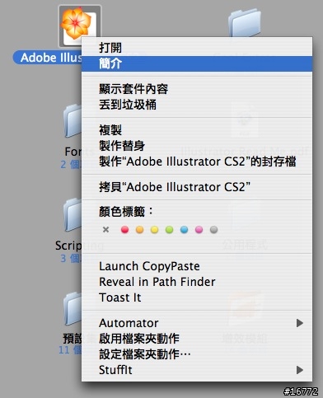
Task: Choose the yellow color label dot
Action: [x=154, y=230]
